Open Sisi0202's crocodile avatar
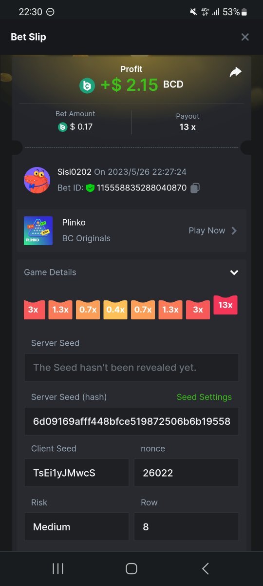The width and height of the screenshot is (263, 586). [x=37, y=180]
